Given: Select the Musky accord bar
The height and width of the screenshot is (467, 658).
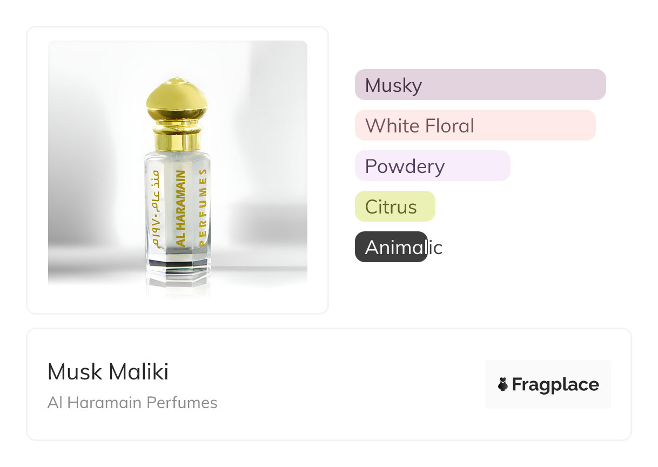Looking at the screenshot, I should 480,85.
